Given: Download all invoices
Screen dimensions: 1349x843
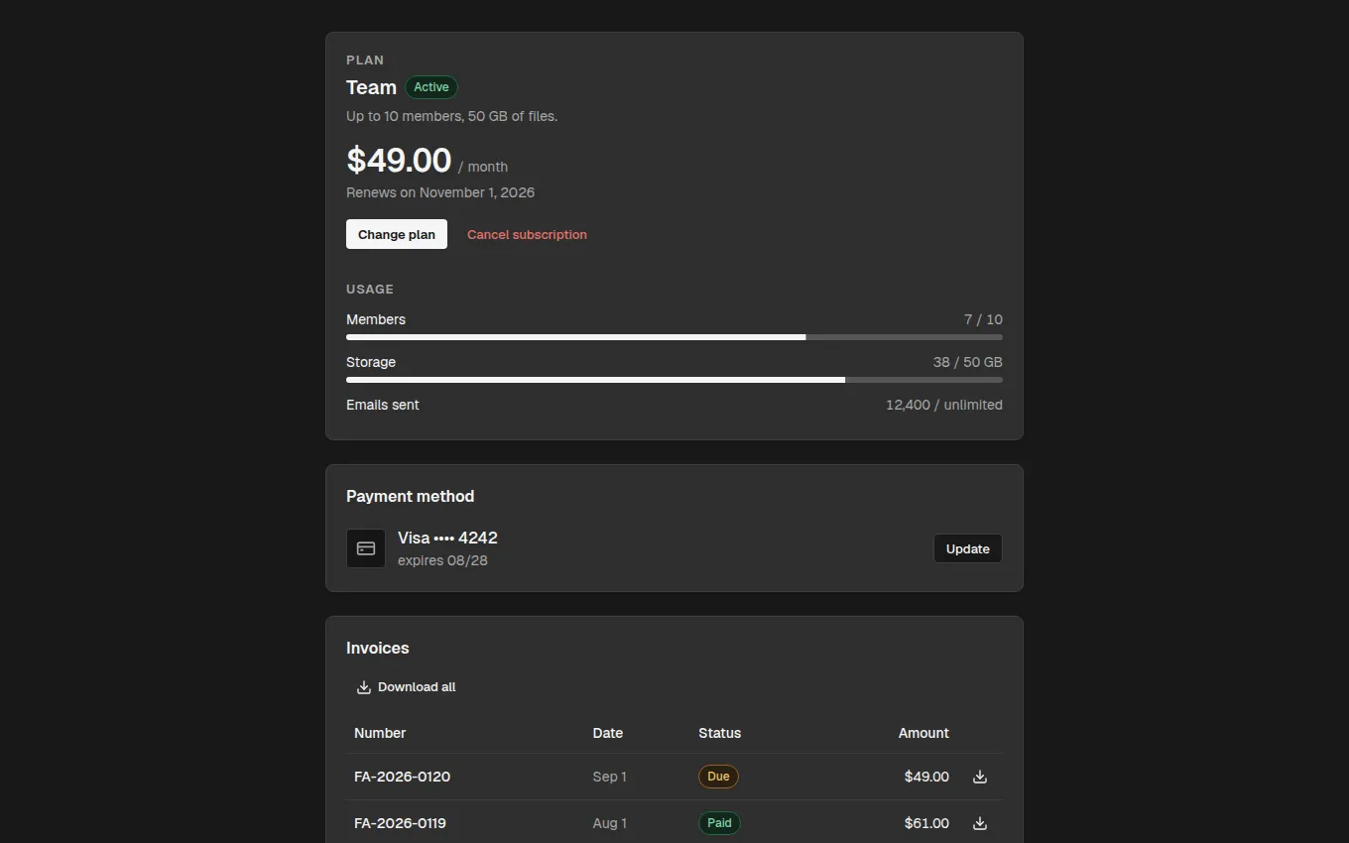Looking at the screenshot, I should click(406, 687).
